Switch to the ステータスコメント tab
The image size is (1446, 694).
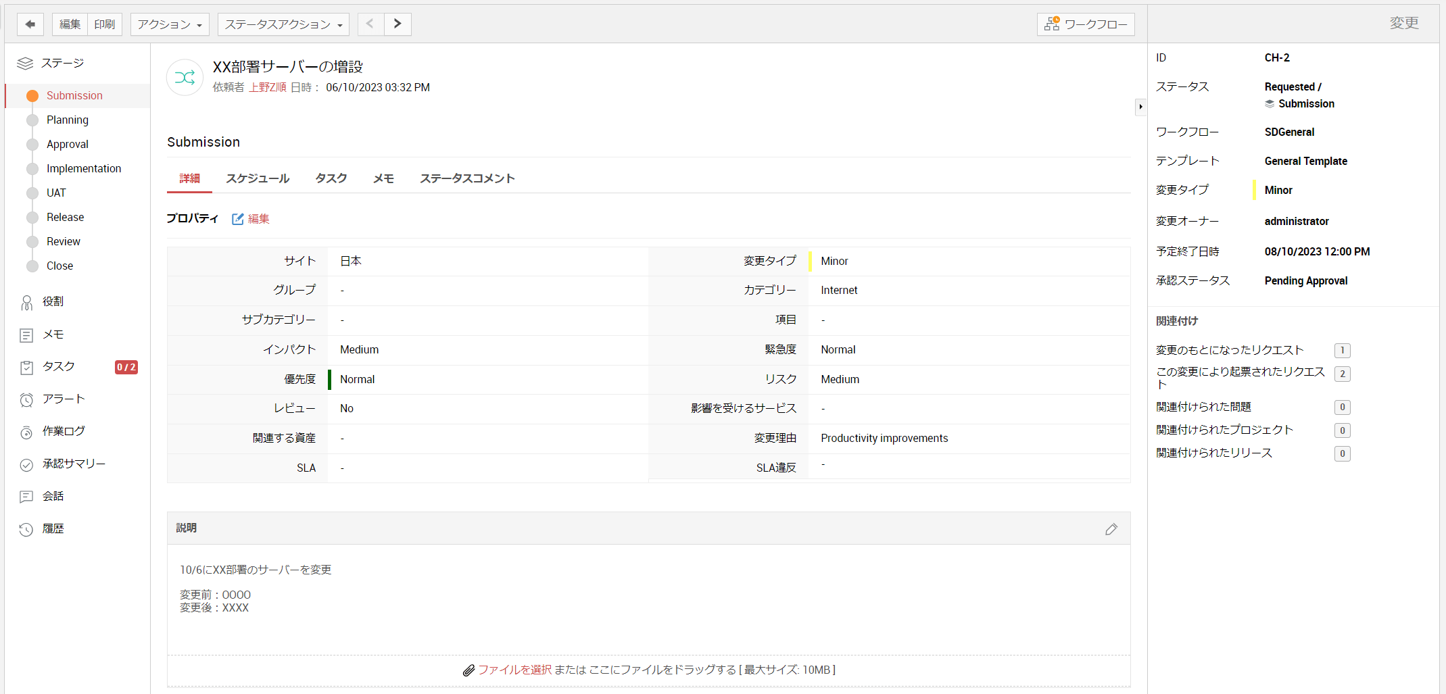(x=467, y=178)
